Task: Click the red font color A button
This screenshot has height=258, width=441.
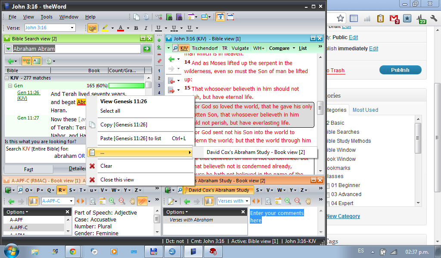Action: point(121,28)
